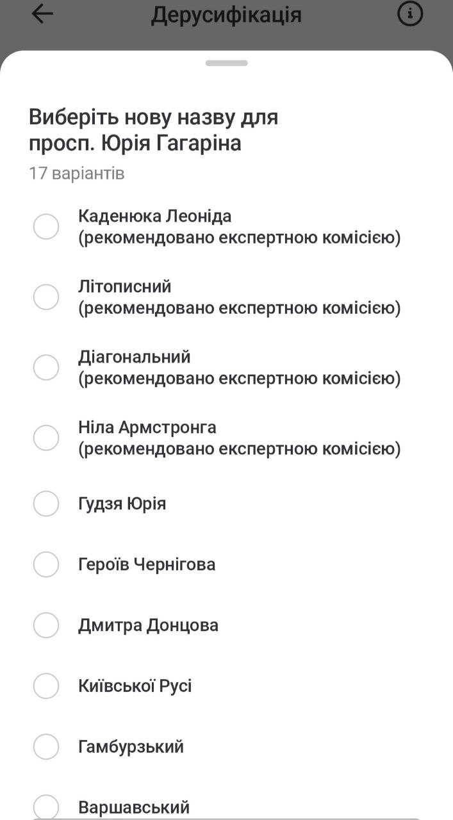Select the Каденюка Леоніда radio button
Screen dimensions: 453x820
click(46, 227)
